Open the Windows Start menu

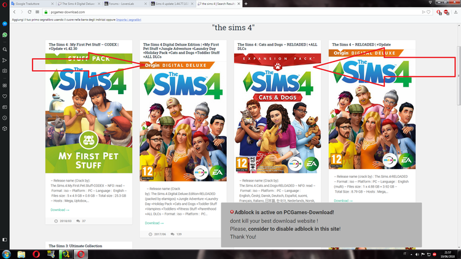point(7,254)
